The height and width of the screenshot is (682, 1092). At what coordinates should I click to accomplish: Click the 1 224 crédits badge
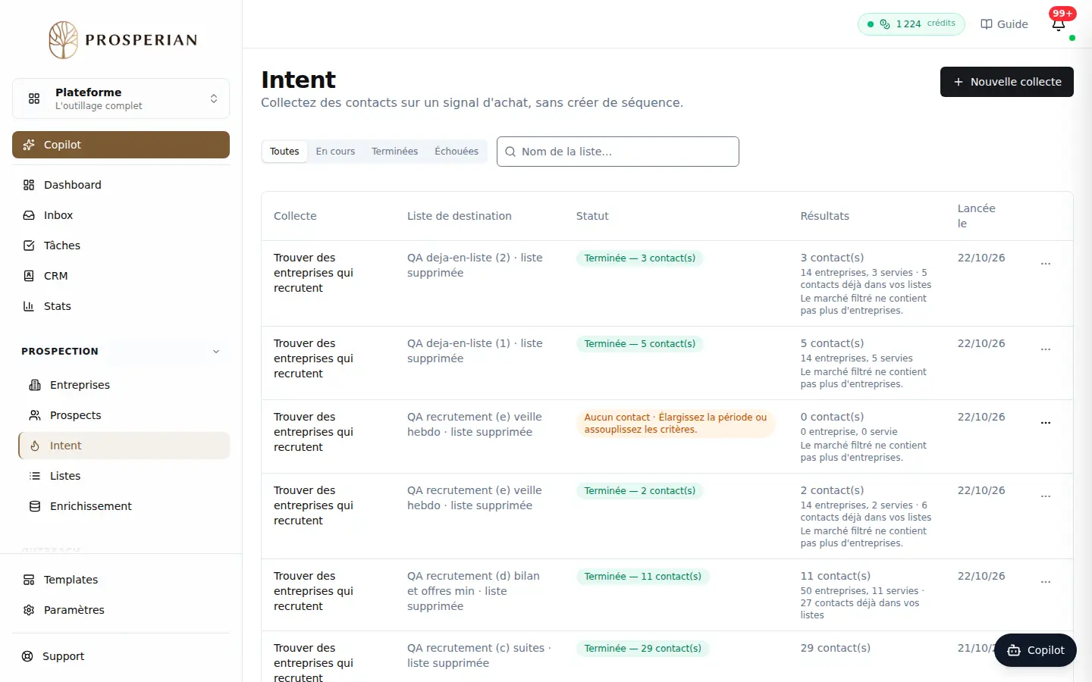(912, 24)
